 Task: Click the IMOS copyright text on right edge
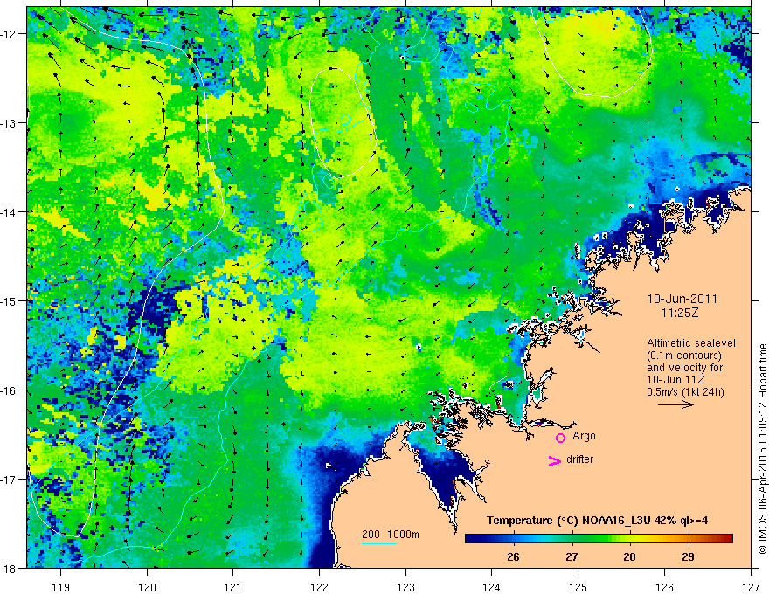coord(763,450)
